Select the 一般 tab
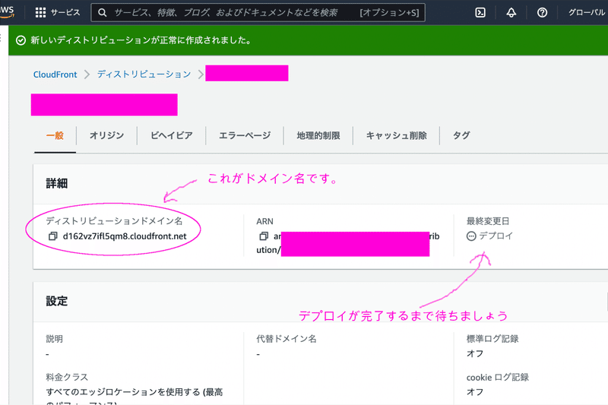 [55, 135]
